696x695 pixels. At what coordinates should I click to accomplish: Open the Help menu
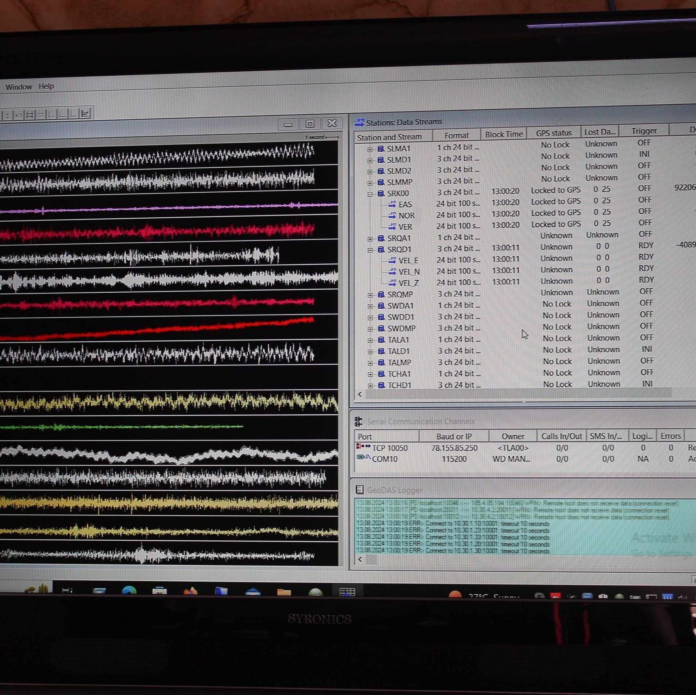click(46, 86)
